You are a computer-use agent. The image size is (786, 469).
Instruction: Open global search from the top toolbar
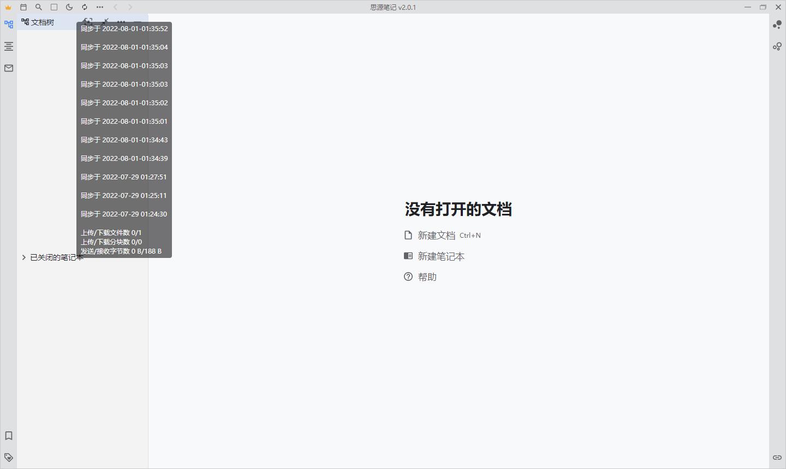(39, 7)
